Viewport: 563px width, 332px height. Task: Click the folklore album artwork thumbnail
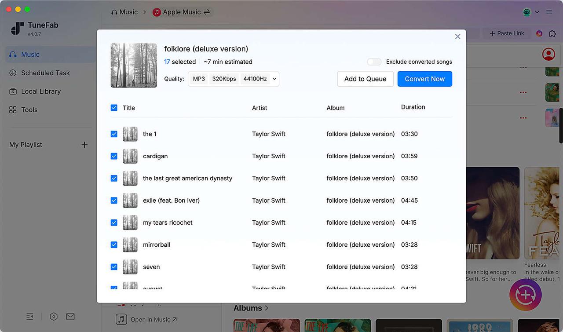coord(134,65)
